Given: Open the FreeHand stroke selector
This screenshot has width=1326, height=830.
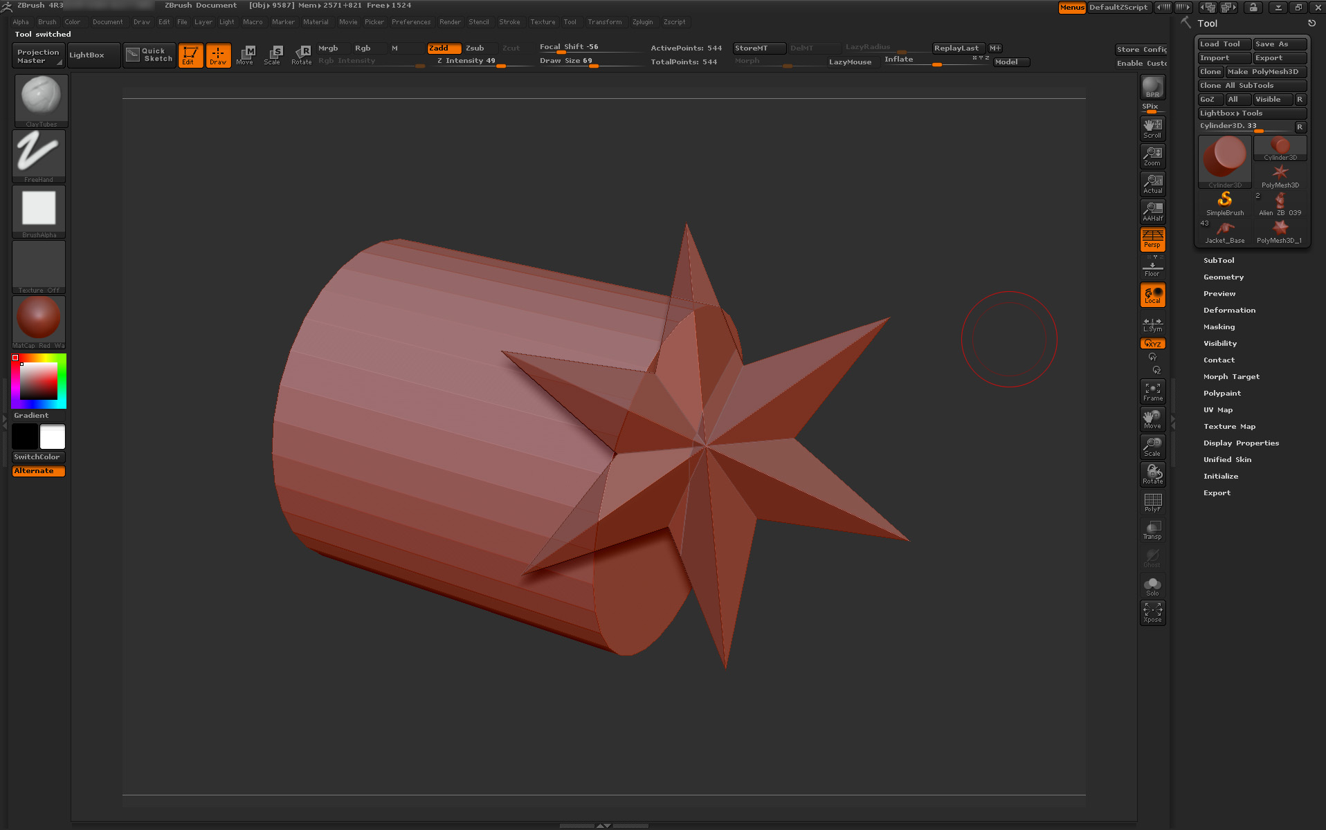Looking at the screenshot, I should pyautogui.click(x=39, y=155).
